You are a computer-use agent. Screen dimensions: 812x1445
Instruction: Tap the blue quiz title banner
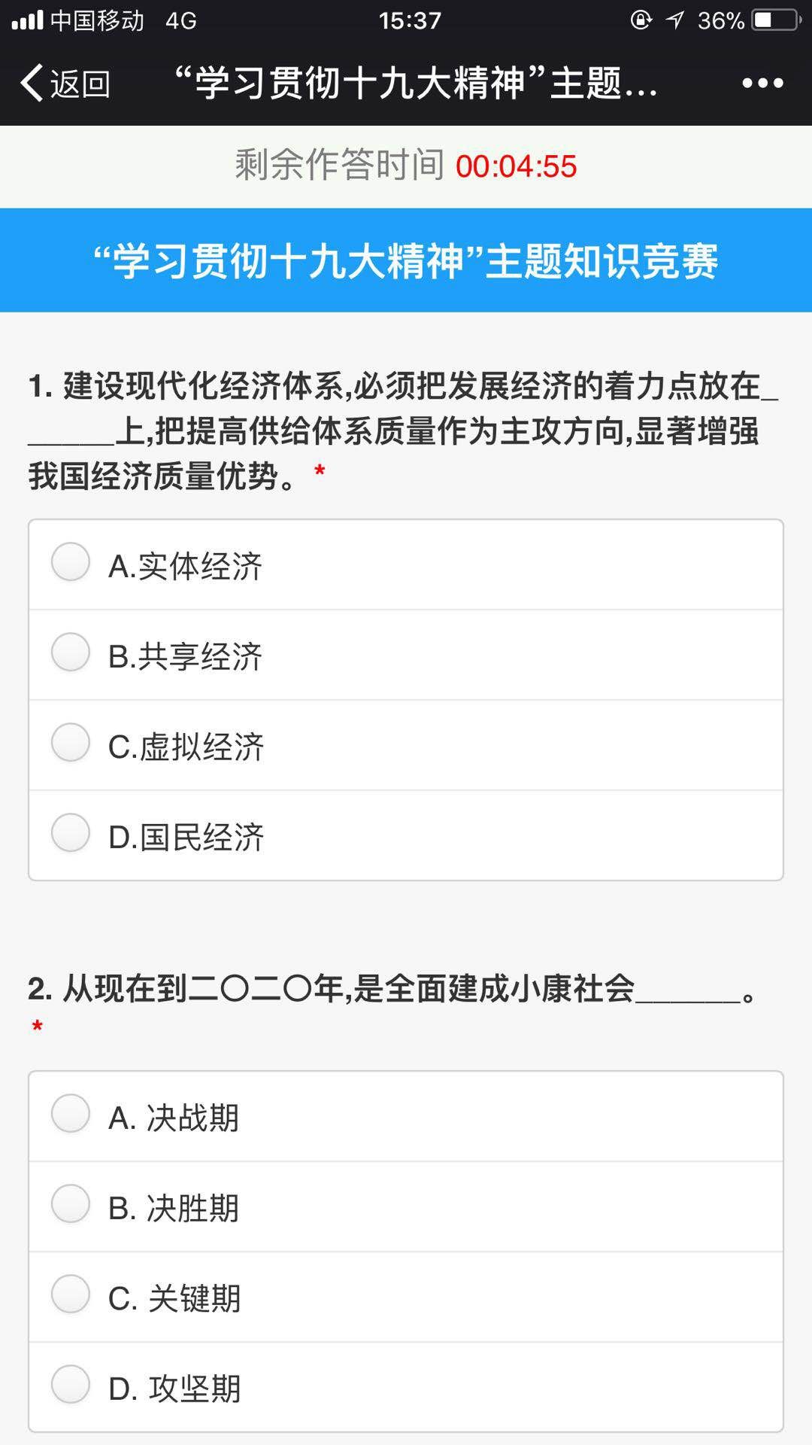pyautogui.click(x=406, y=260)
